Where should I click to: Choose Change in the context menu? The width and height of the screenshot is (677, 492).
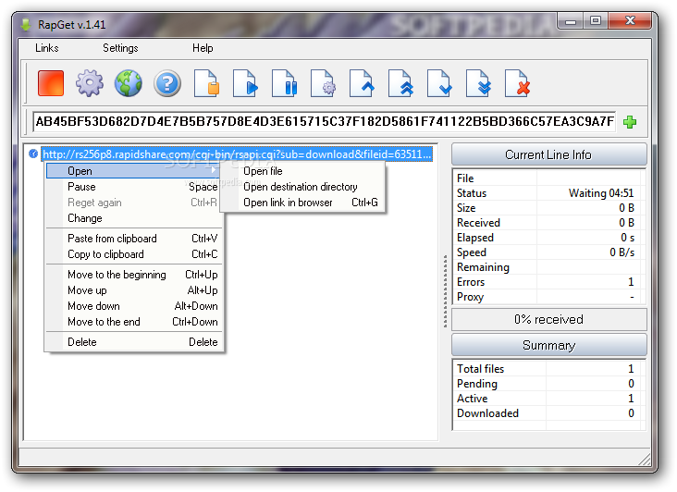(x=133, y=218)
